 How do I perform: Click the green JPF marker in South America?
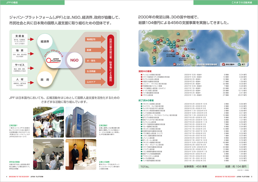tap(238, 55)
